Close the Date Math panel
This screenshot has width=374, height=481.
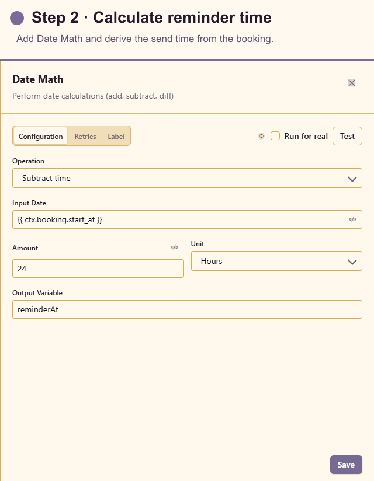coord(352,83)
